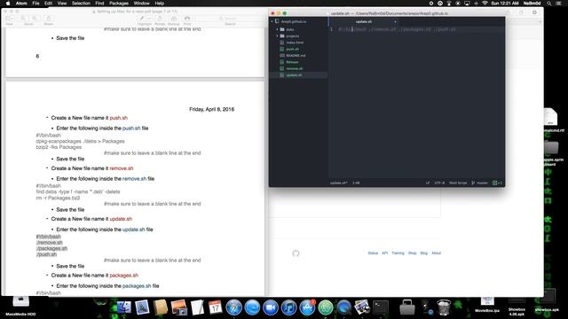Open the Status footer link
The height and width of the screenshot is (319, 568).
[x=373, y=253]
